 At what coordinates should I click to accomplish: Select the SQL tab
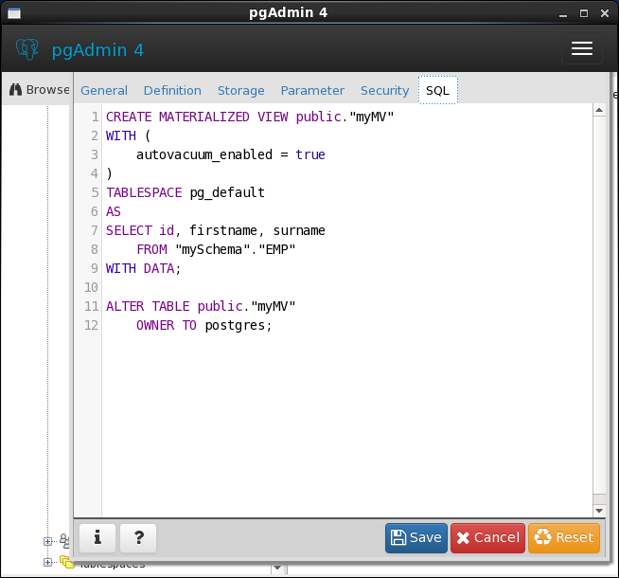click(x=438, y=90)
